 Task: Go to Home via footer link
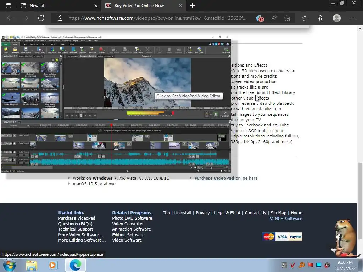tap(296, 213)
